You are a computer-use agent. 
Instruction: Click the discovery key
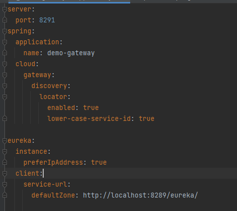(x=49, y=86)
